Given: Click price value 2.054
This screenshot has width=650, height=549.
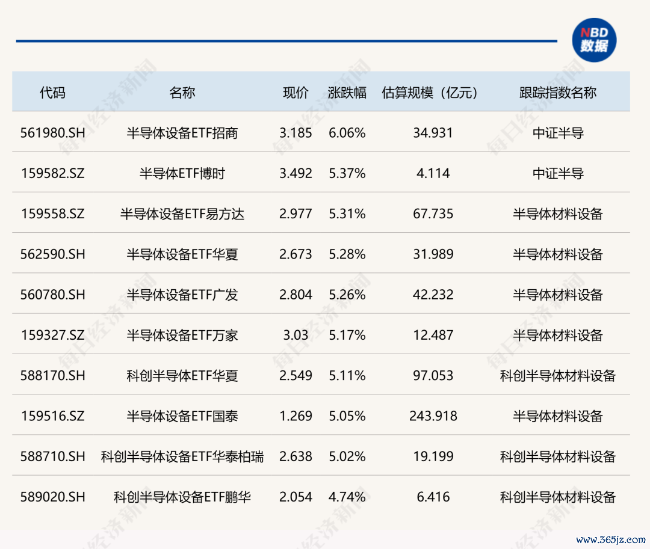Looking at the screenshot, I should click(x=296, y=497).
